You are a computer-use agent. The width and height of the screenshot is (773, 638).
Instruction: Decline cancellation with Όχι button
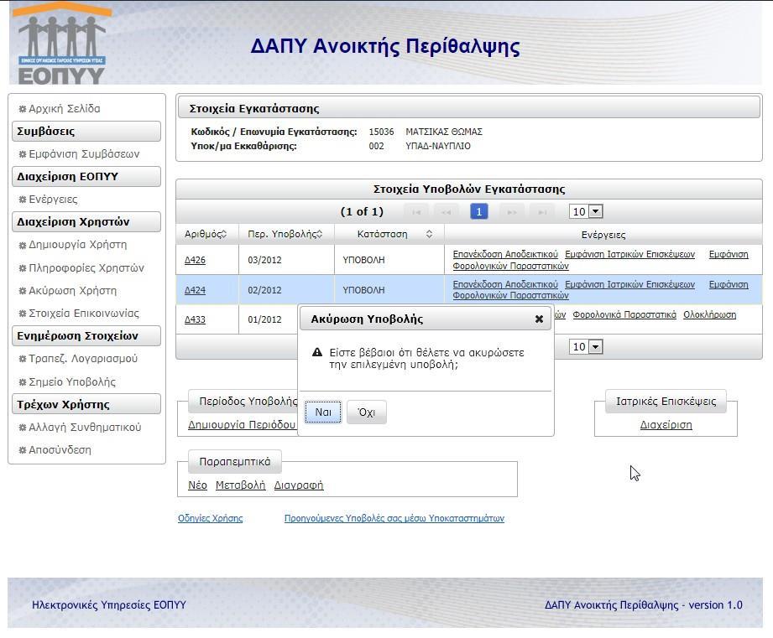(x=366, y=412)
